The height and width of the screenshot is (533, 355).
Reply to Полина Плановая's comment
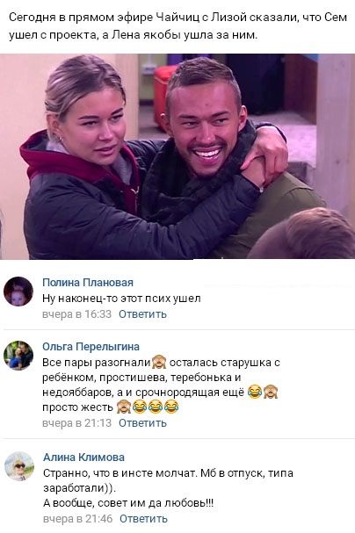coord(142,314)
